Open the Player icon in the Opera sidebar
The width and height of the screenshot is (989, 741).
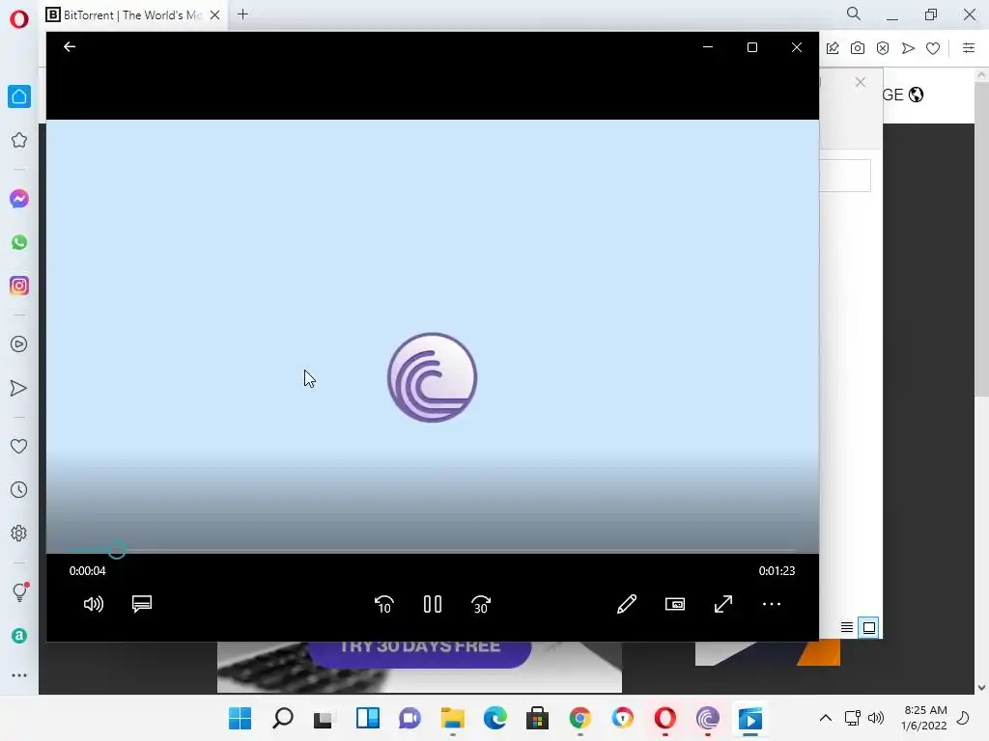tap(19, 344)
